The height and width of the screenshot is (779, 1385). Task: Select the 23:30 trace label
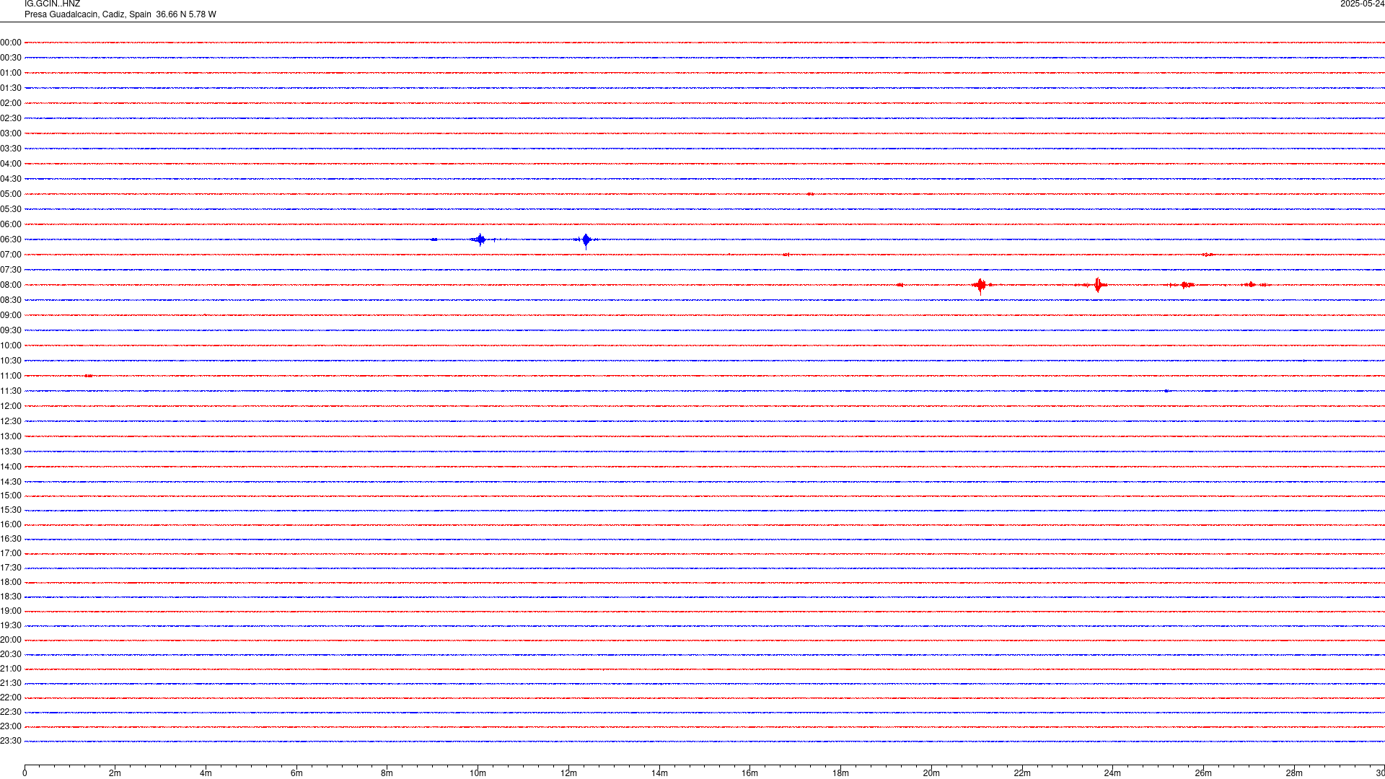(x=11, y=741)
